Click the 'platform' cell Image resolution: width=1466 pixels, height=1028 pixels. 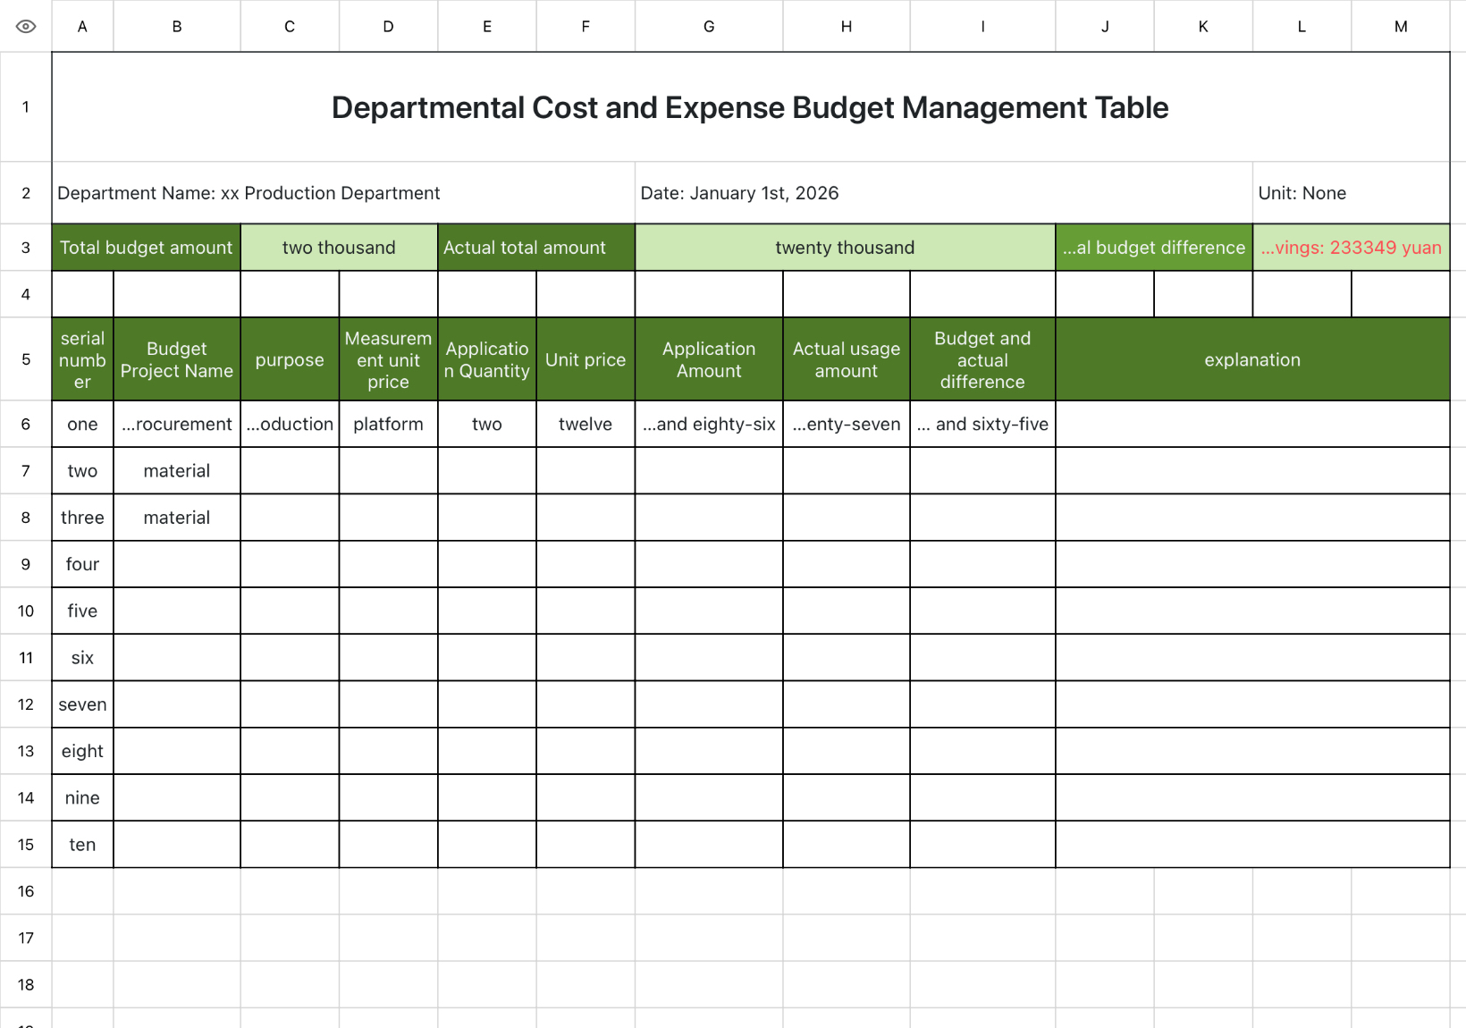pyautogui.click(x=388, y=424)
